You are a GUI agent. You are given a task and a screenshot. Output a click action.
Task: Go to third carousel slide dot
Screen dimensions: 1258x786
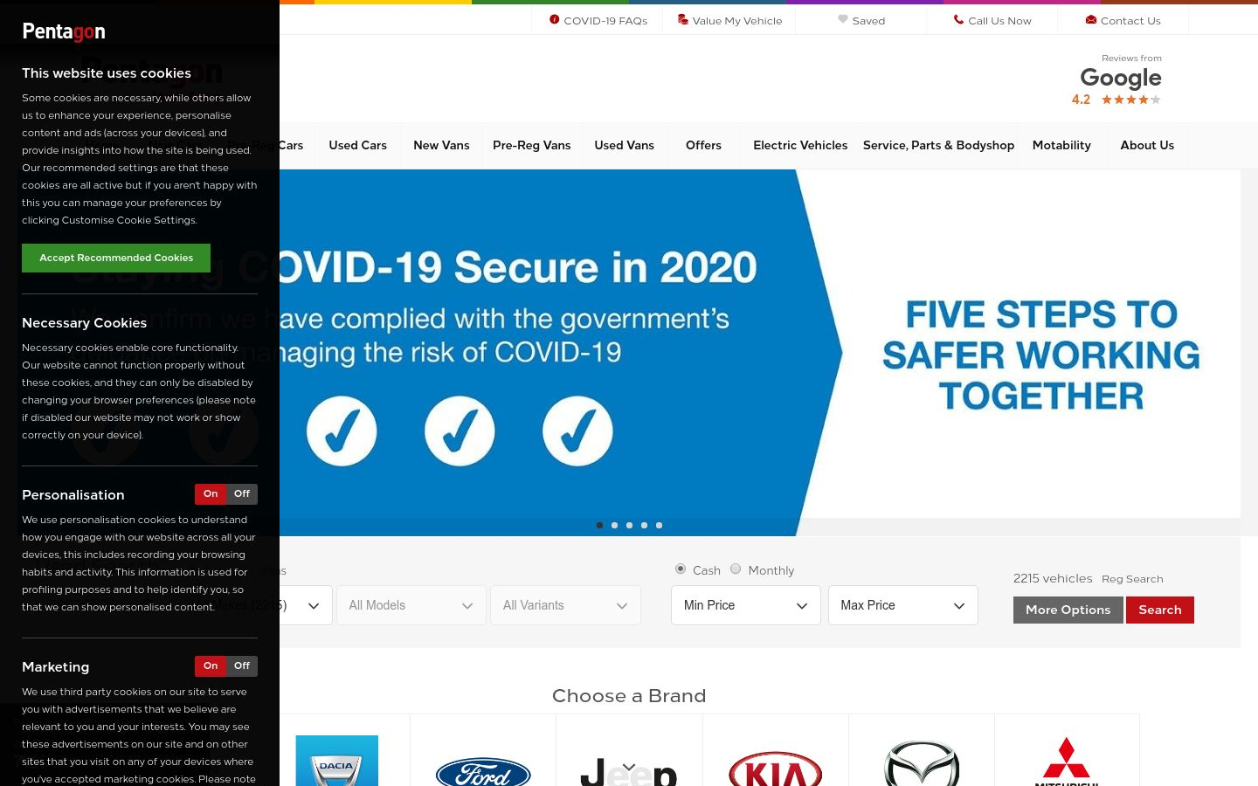[629, 525]
